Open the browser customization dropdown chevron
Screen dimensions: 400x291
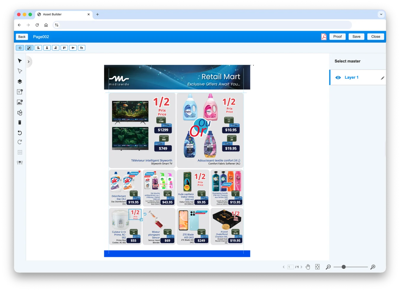tap(381, 14)
